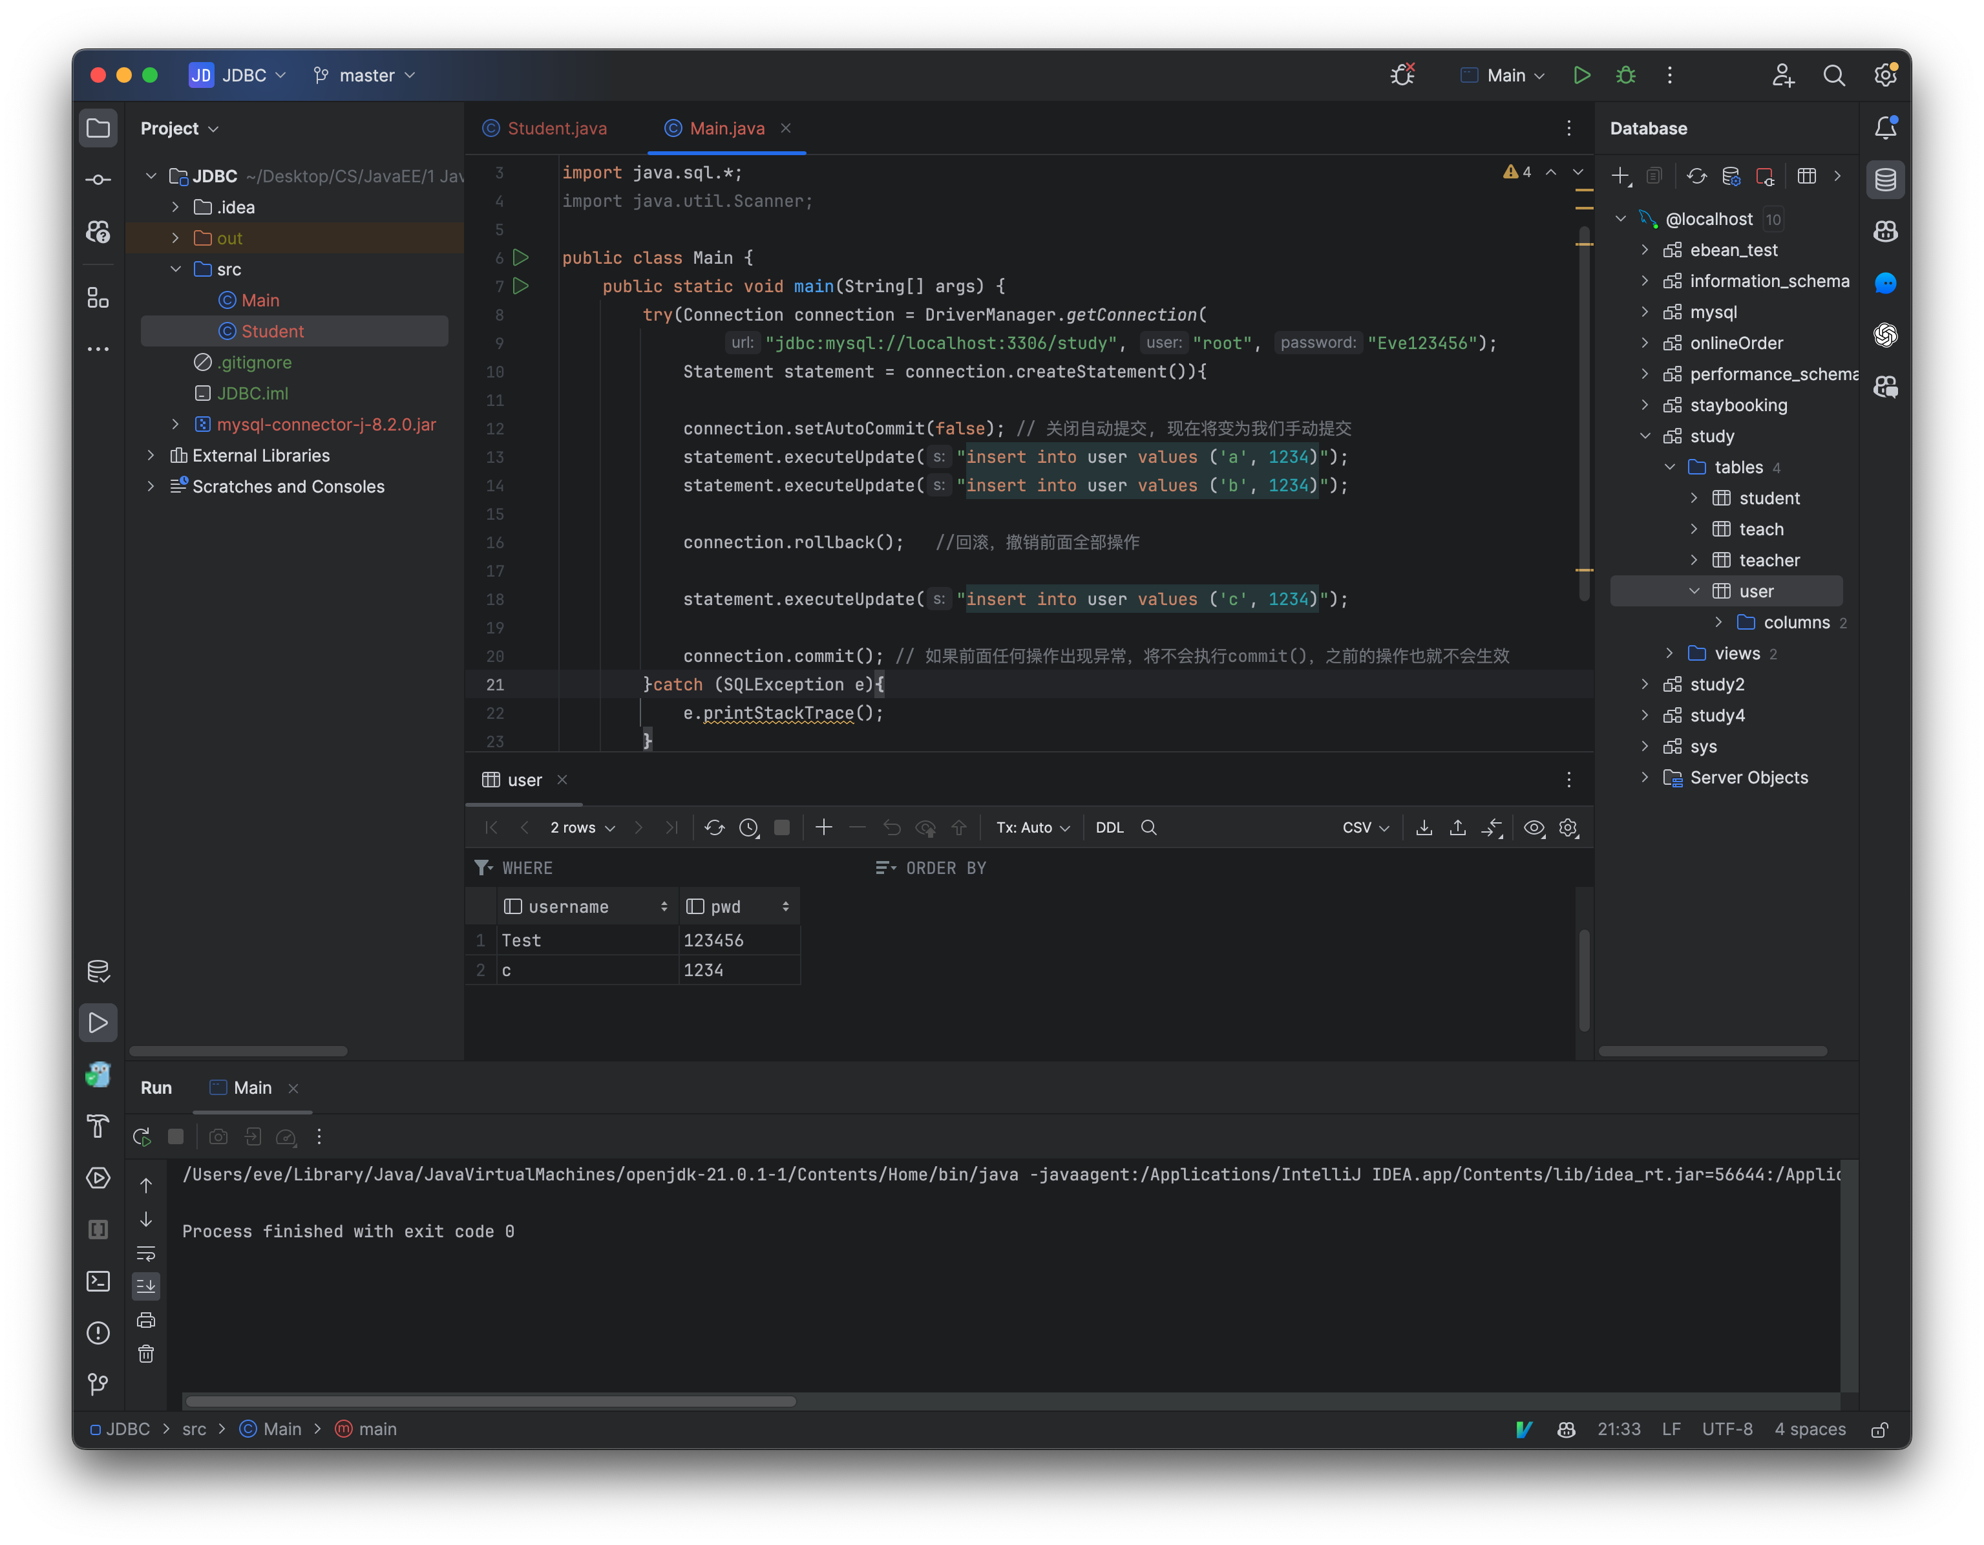Open the CSV export format dropdown
Image resolution: width=1984 pixels, height=1545 pixels.
tap(1363, 828)
